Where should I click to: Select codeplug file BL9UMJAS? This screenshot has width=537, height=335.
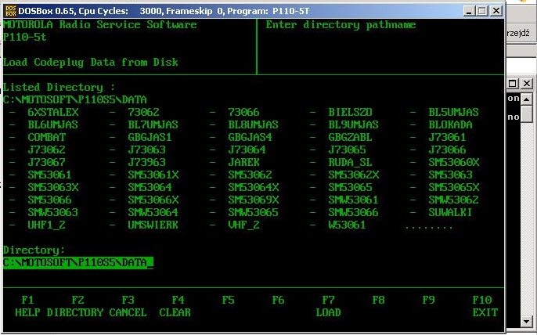(354, 124)
